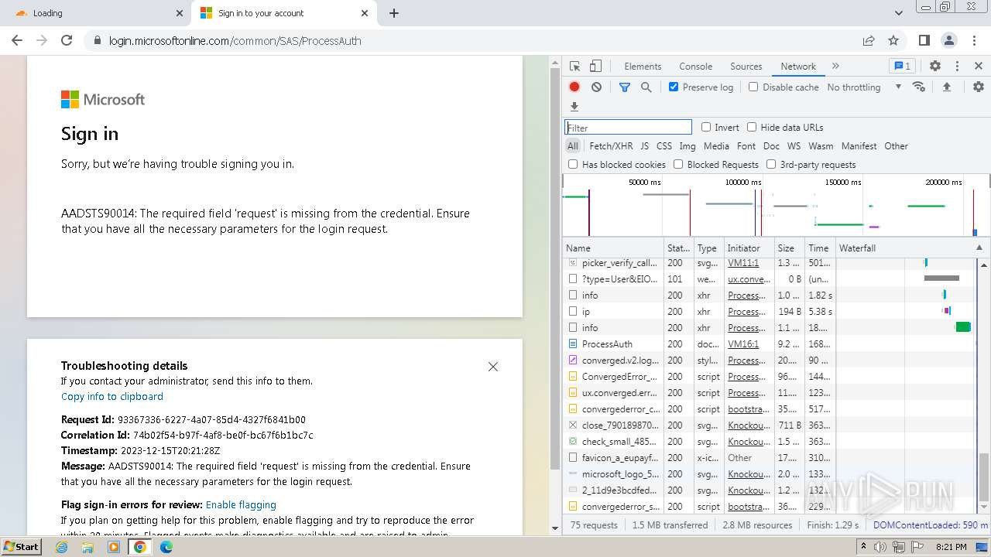The width and height of the screenshot is (991, 557).
Task: Toggle device toolbar emulation icon
Action: (x=595, y=67)
